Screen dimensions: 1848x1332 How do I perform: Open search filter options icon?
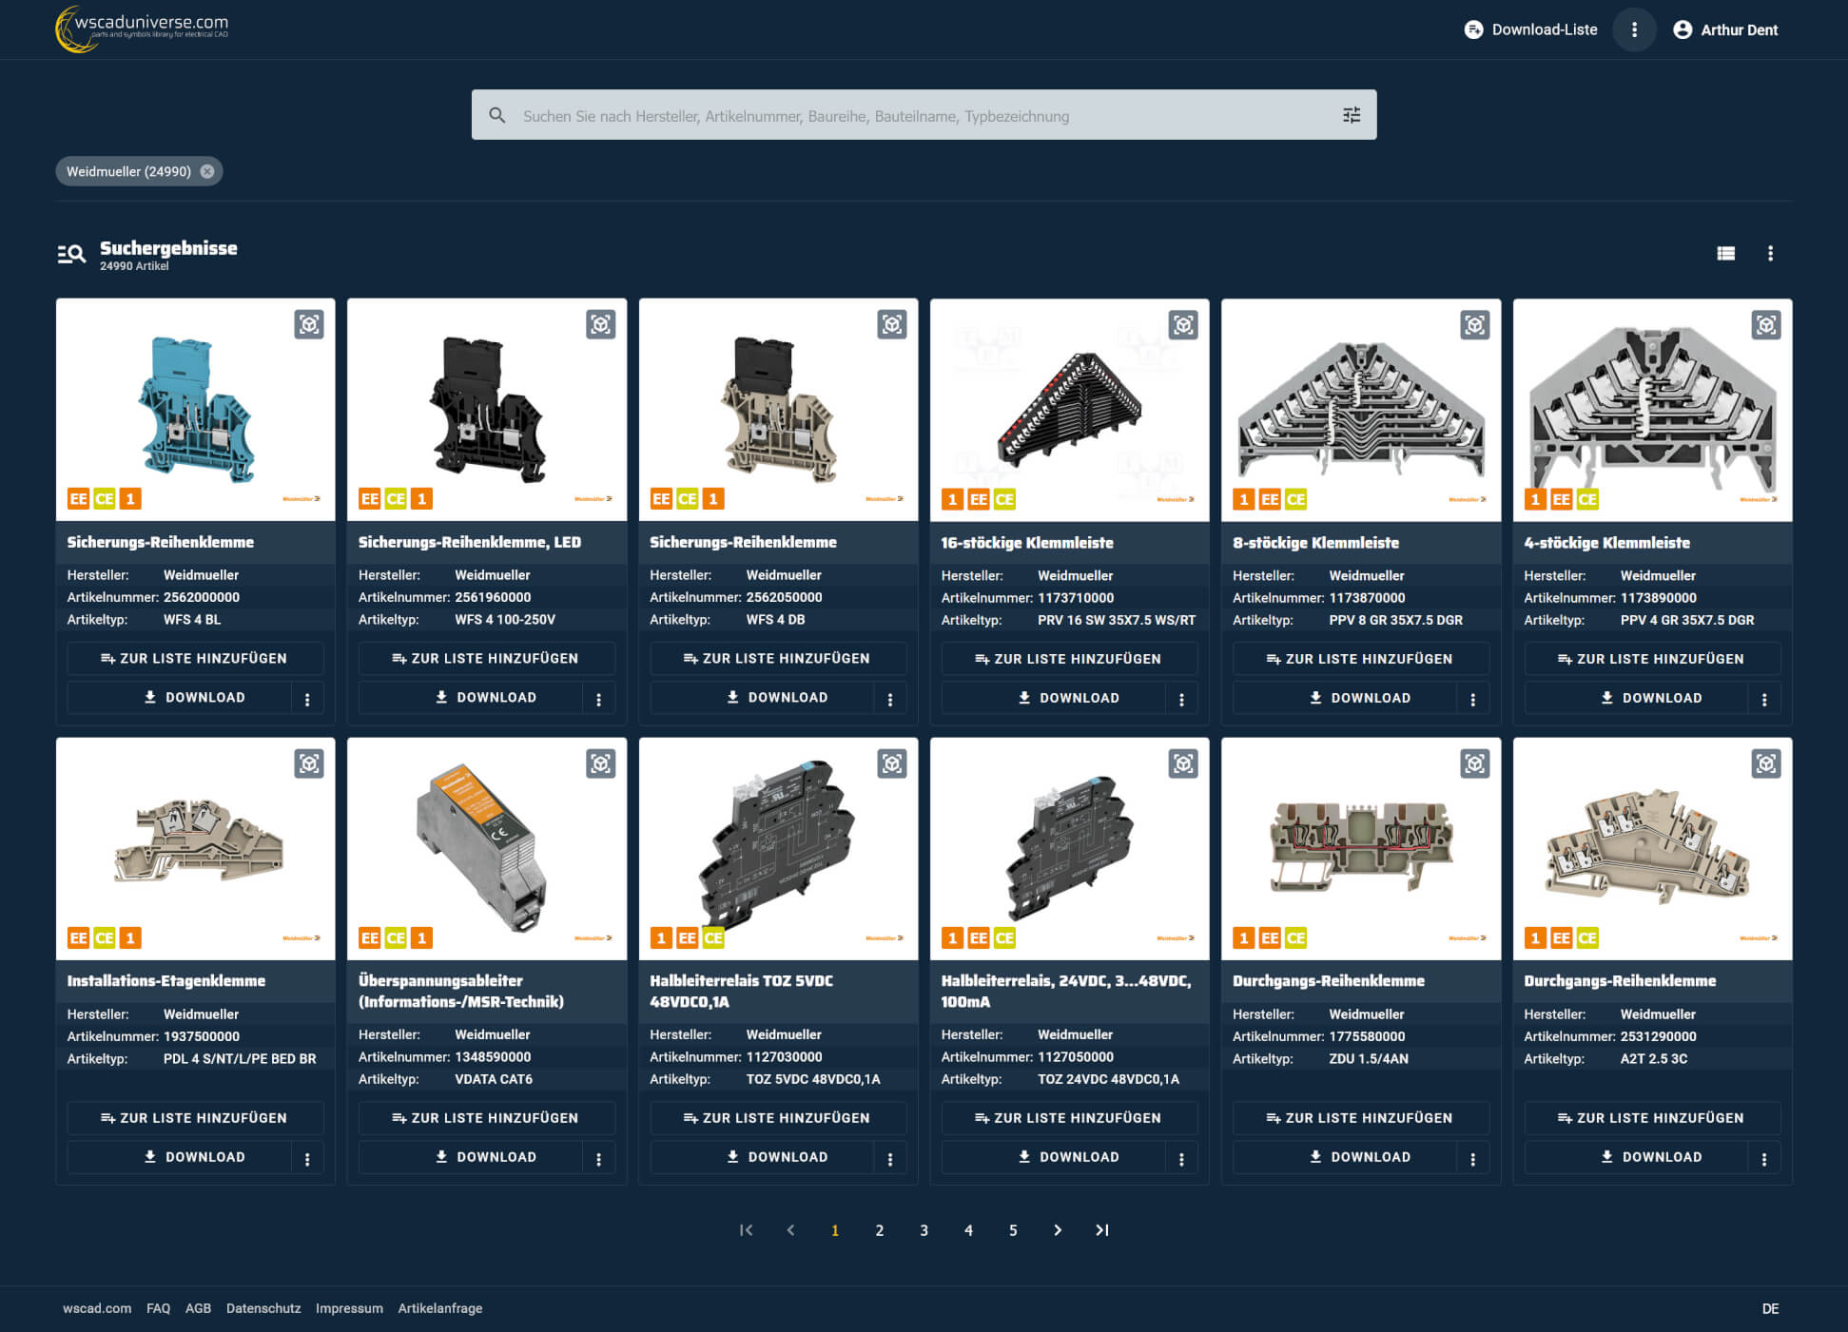coord(1351,115)
